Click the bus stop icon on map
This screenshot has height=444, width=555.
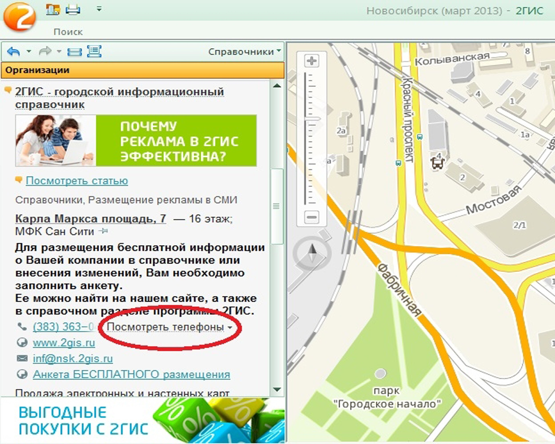pyautogui.click(x=437, y=163)
